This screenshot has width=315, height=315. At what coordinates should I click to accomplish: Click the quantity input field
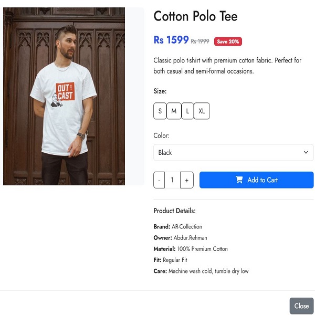tap(172, 180)
